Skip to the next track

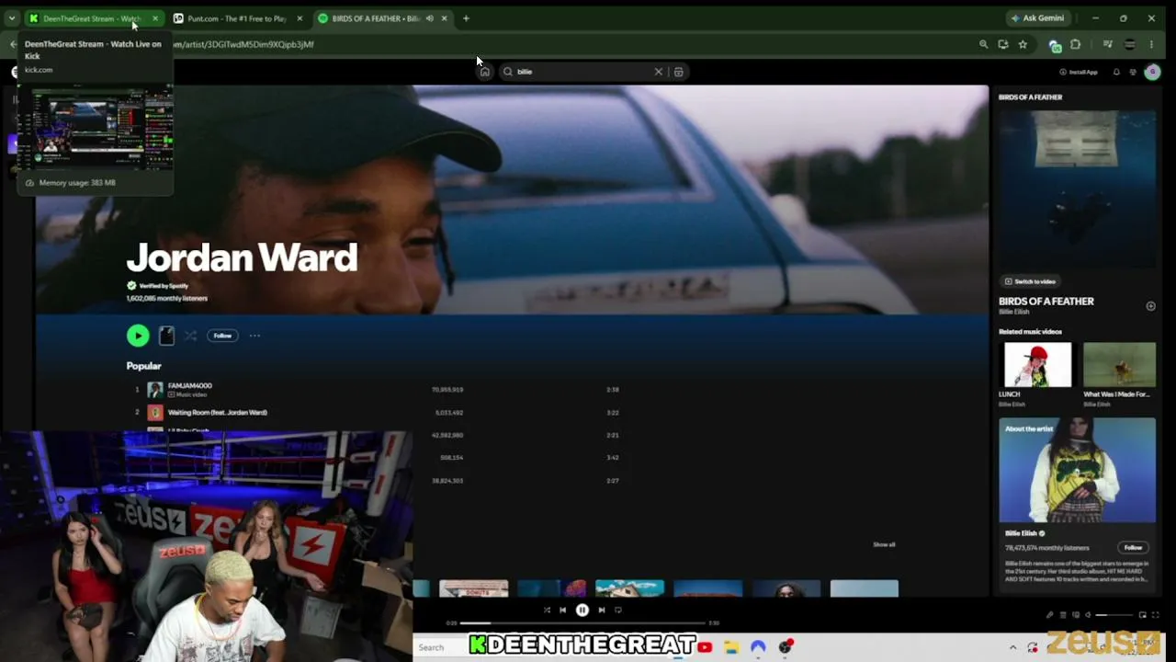coord(602,610)
